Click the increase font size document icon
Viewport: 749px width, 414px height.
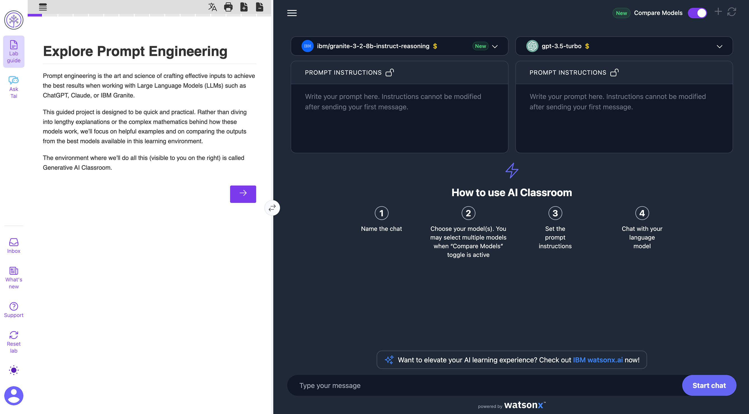[244, 7]
